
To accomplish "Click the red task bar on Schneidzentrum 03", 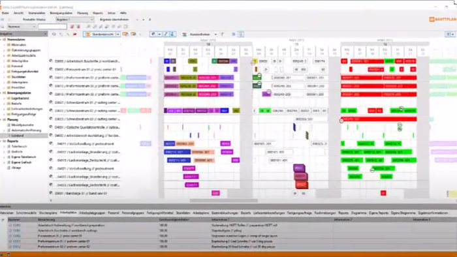I will click(x=379, y=119).
